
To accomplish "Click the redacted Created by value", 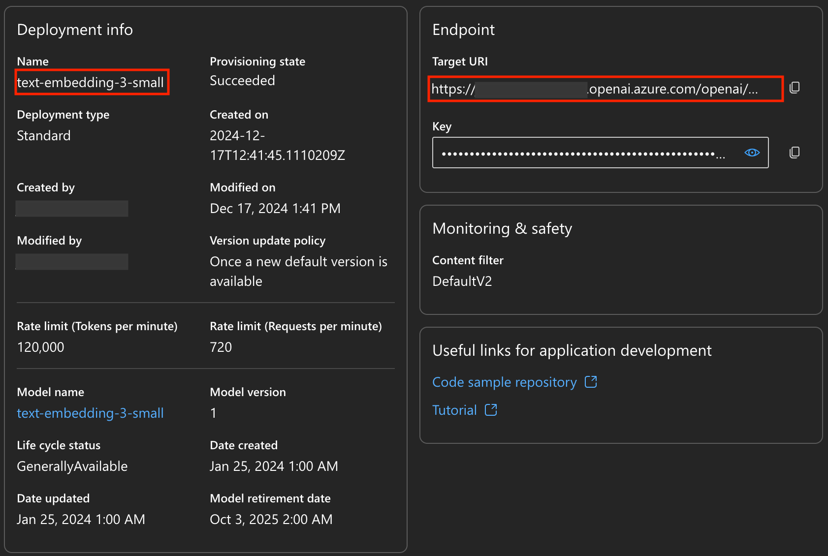I will [x=72, y=209].
